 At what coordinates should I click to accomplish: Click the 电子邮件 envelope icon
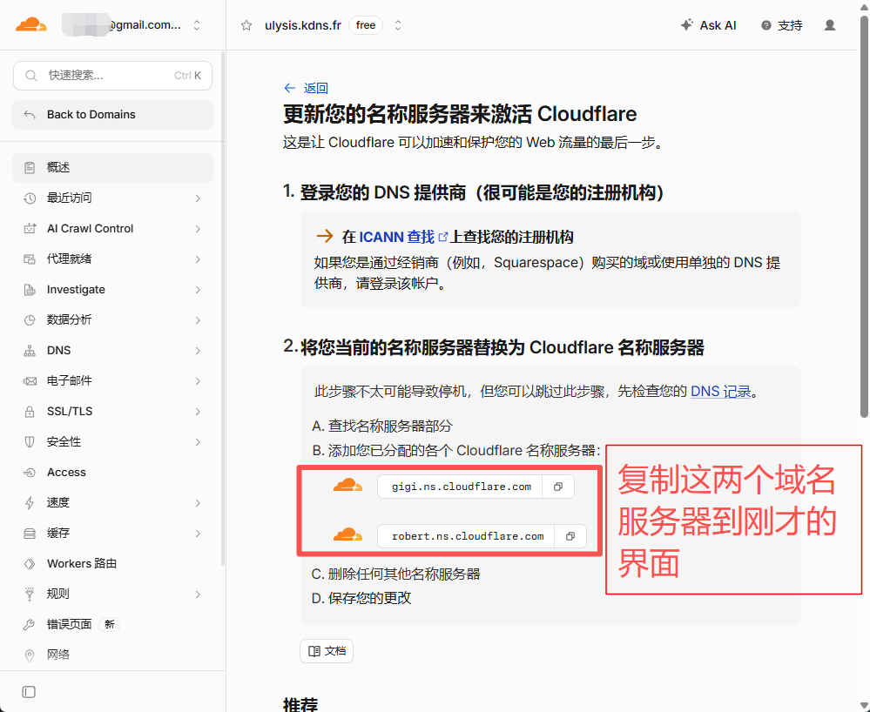(x=30, y=381)
